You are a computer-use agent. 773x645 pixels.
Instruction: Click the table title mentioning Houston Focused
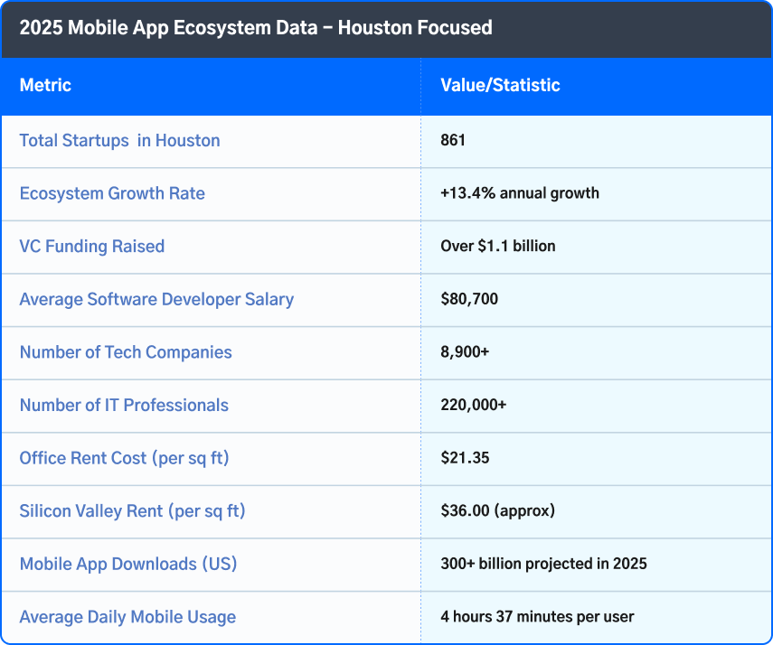tap(256, 28)
